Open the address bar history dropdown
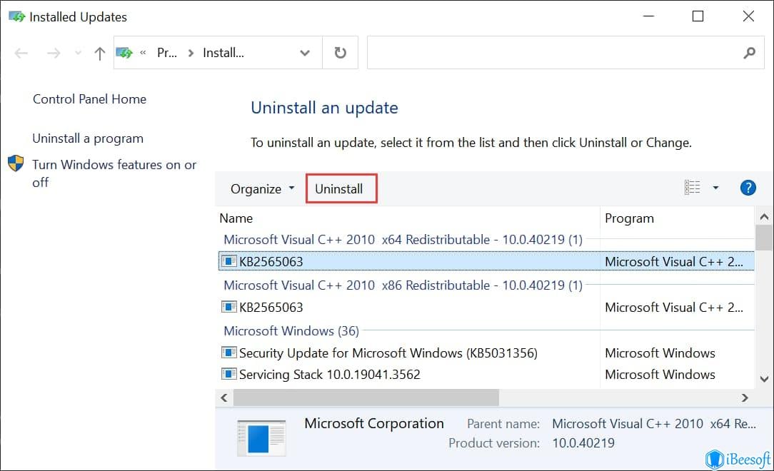 (305, 53)
